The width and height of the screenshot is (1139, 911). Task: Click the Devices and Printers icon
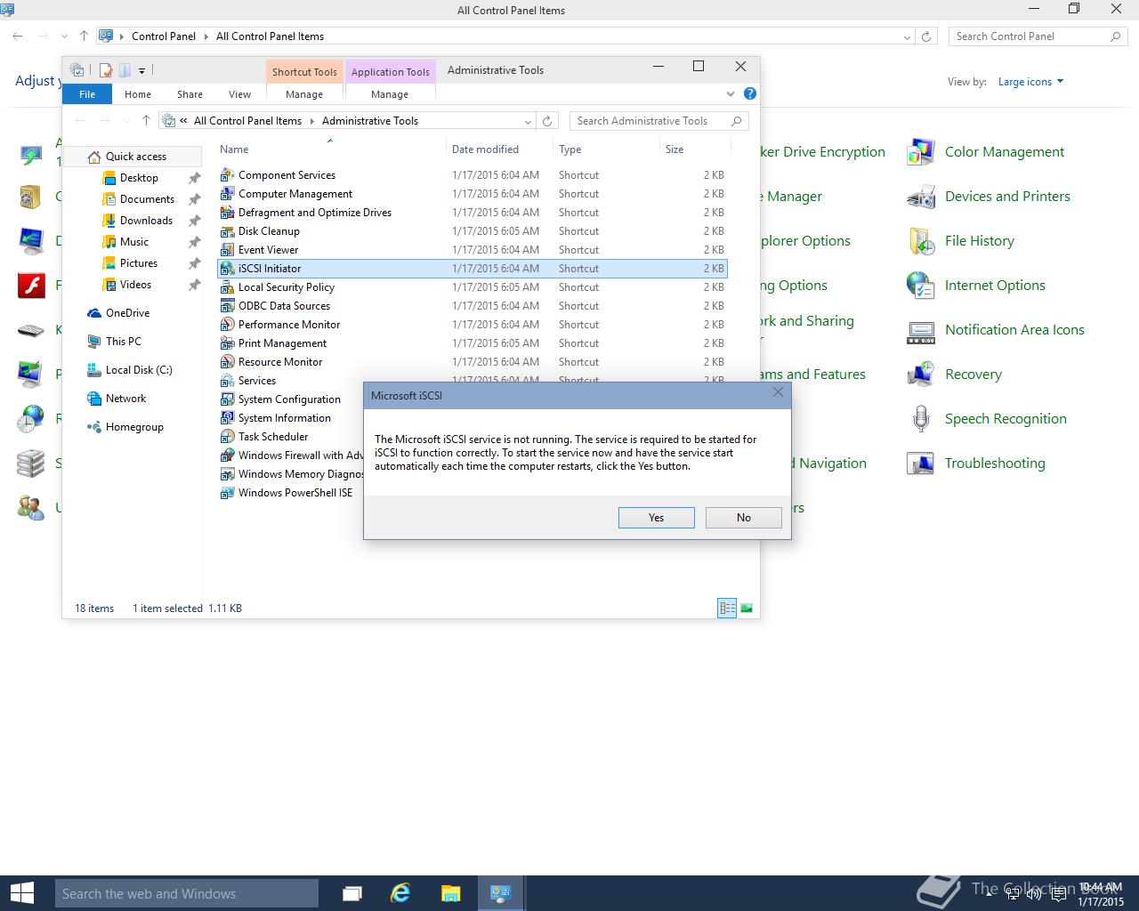pyautogui.click(x=921, y=197)
